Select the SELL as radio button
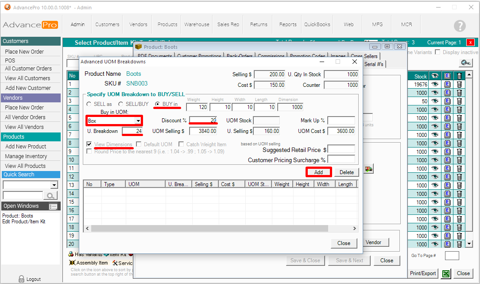 [x=89, y=104]
